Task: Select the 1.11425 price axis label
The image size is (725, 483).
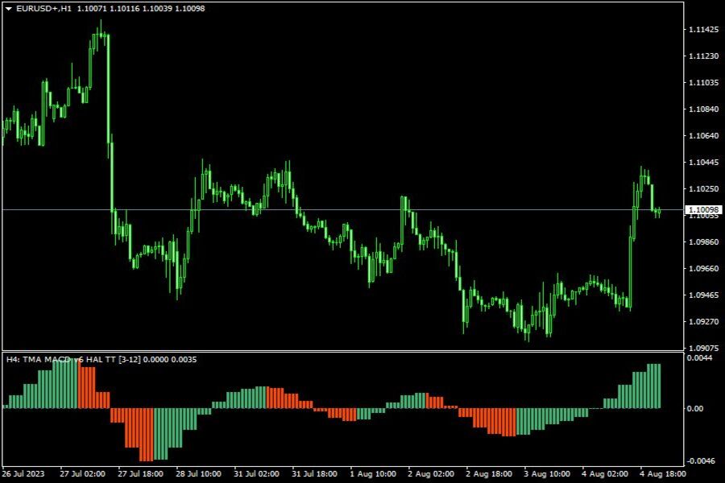Action: coord(703,30)
